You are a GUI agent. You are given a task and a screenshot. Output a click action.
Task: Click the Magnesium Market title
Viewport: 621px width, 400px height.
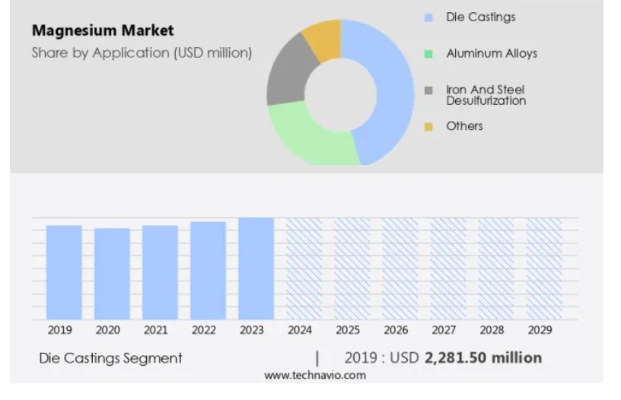pyautogui.click(x=102, y=31)
